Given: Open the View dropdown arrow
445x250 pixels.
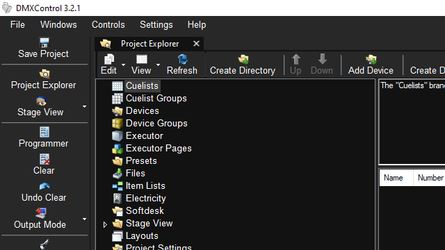Looking at the screenshot, I should pos(158,65).
